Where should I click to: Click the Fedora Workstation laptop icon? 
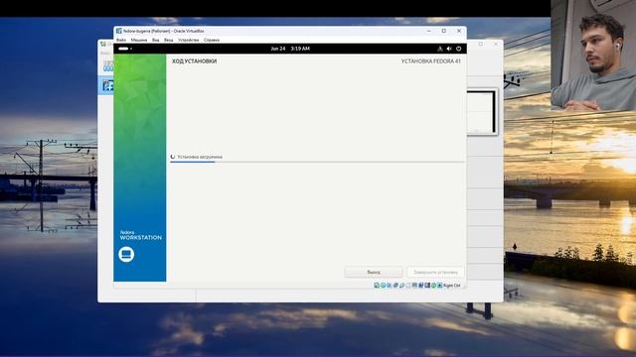click(126, 254)
